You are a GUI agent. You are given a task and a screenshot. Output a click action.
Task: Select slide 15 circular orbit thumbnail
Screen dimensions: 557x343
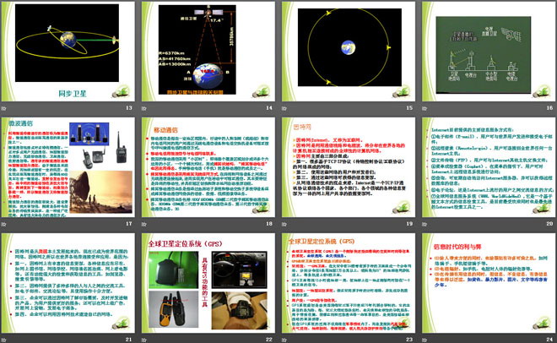348,52
